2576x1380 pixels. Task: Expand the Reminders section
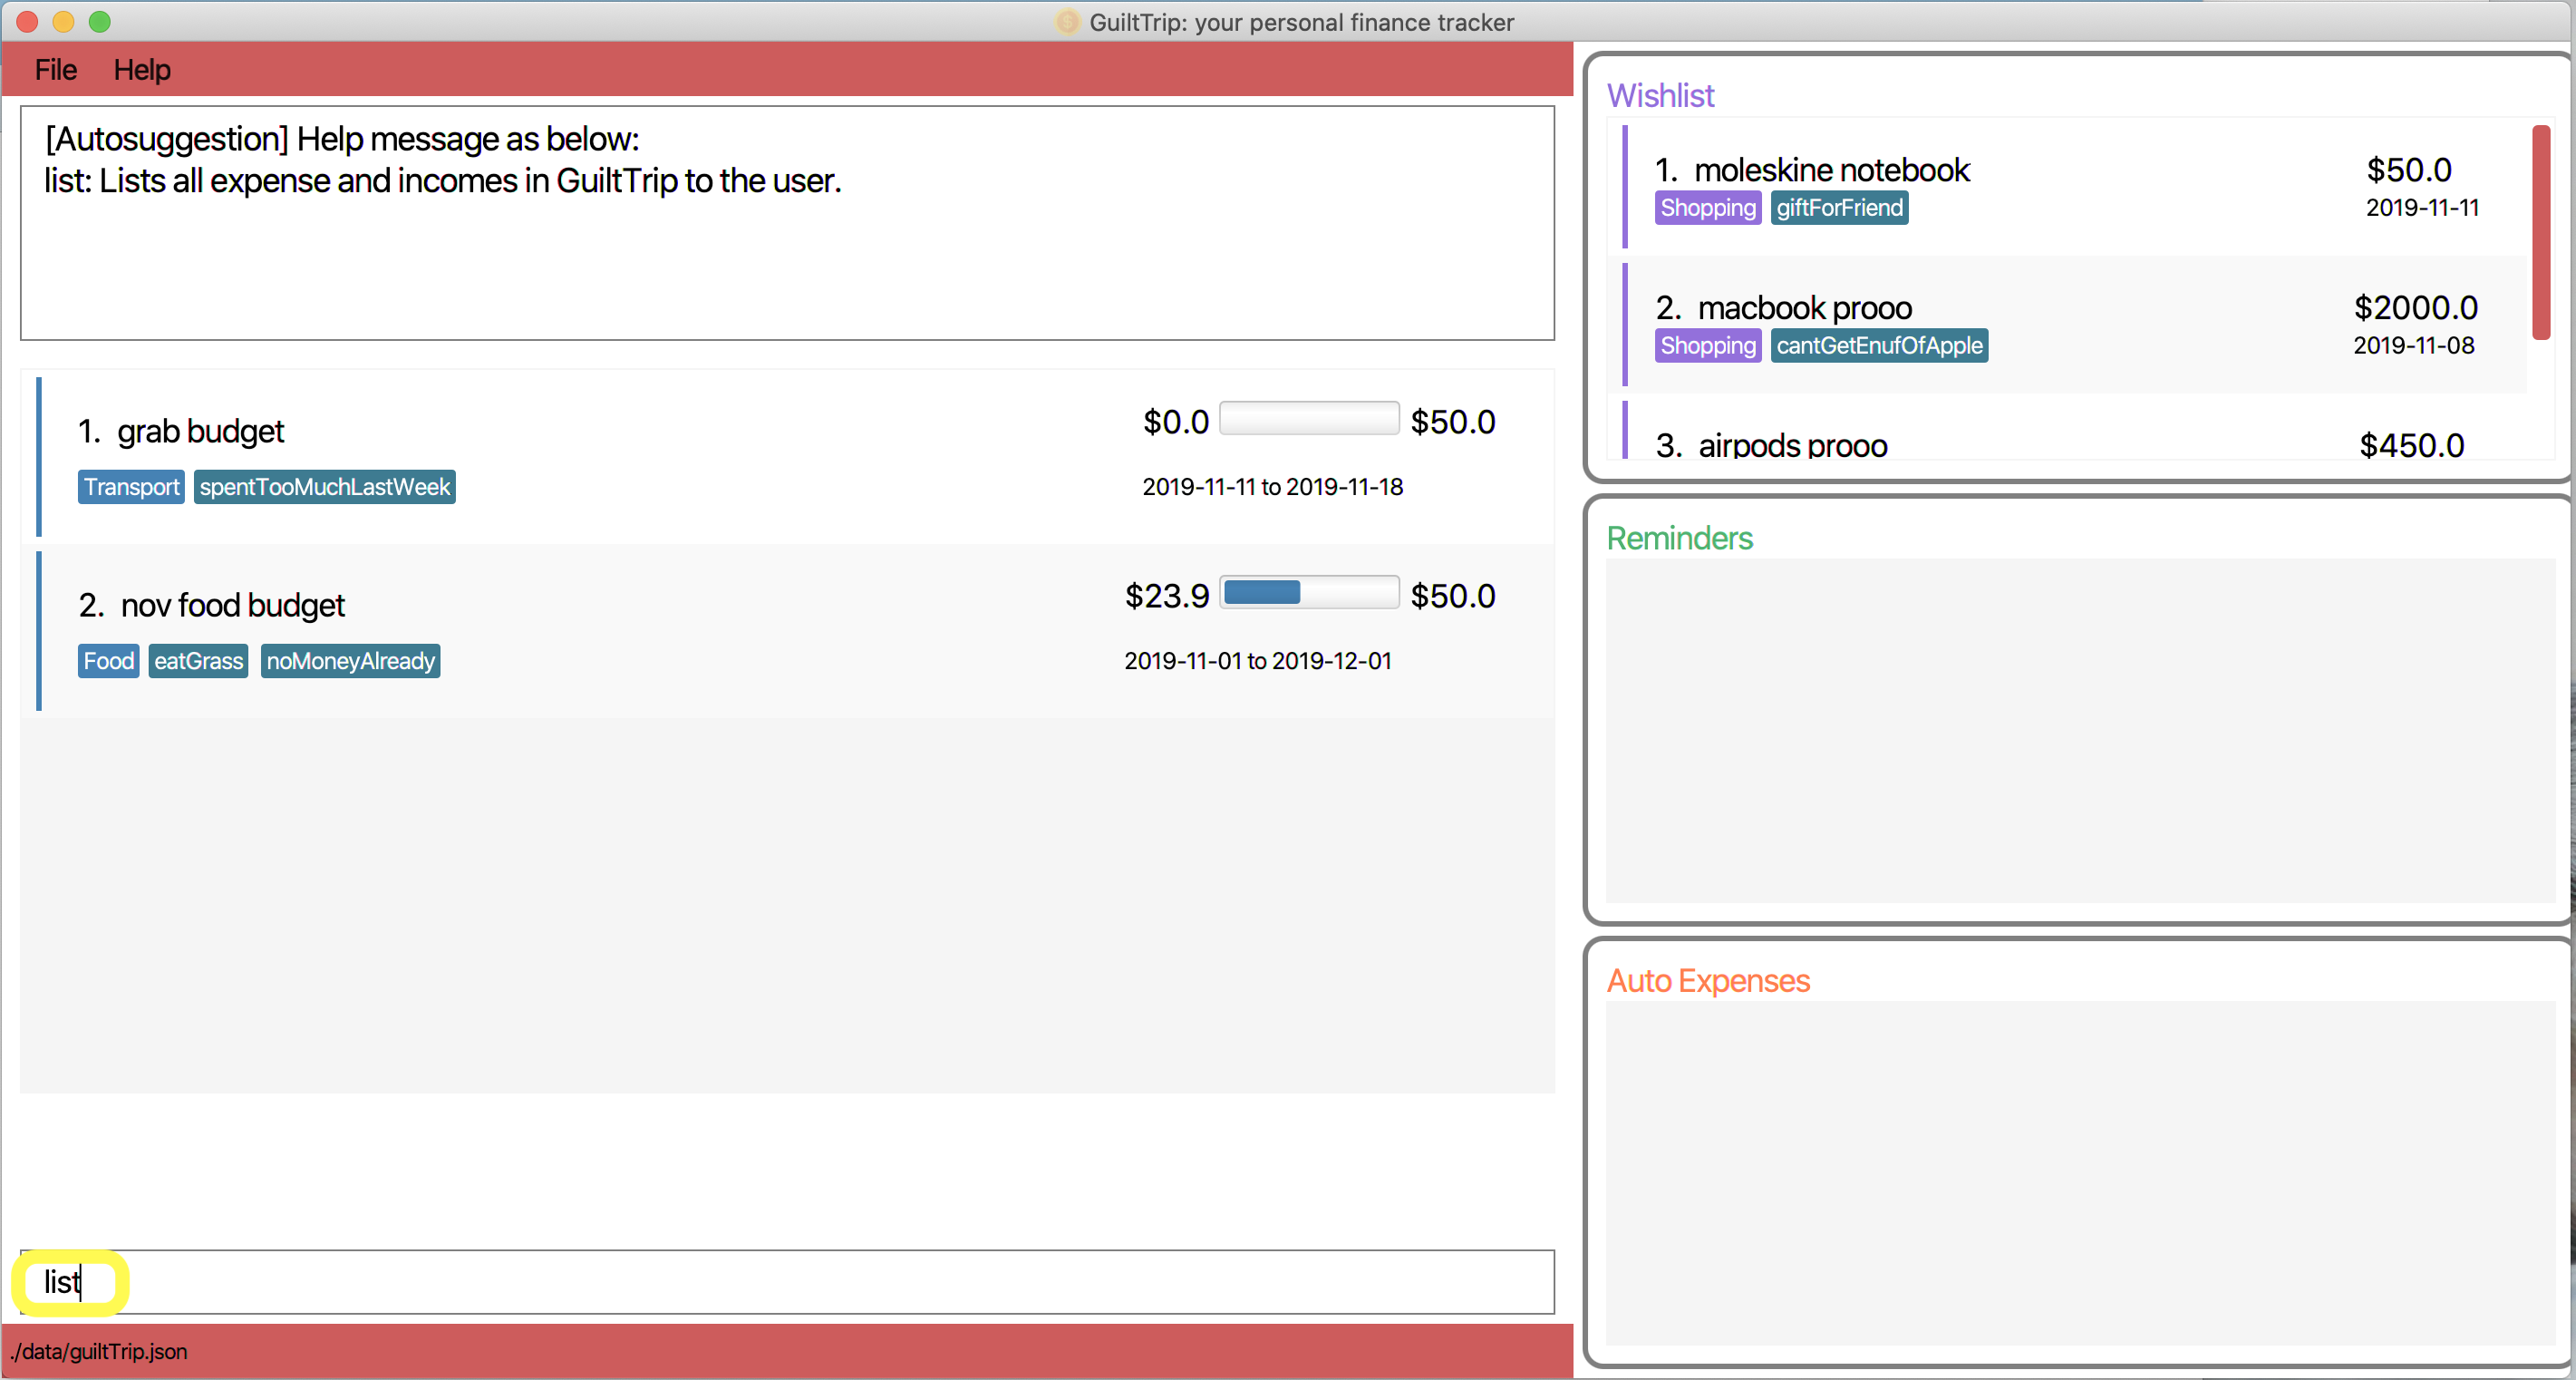click(x=1681, y=537)
